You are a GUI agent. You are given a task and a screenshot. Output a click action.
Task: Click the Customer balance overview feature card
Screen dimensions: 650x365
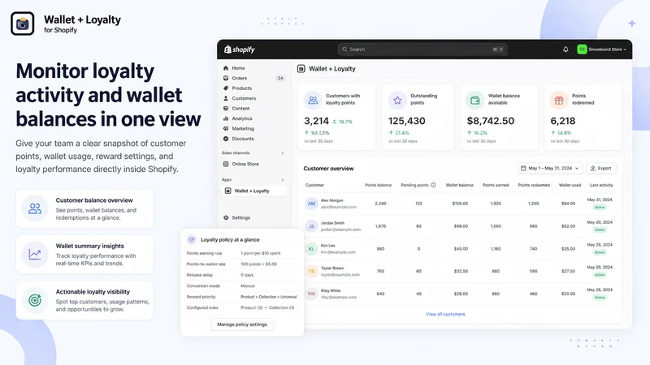(84, 208)
